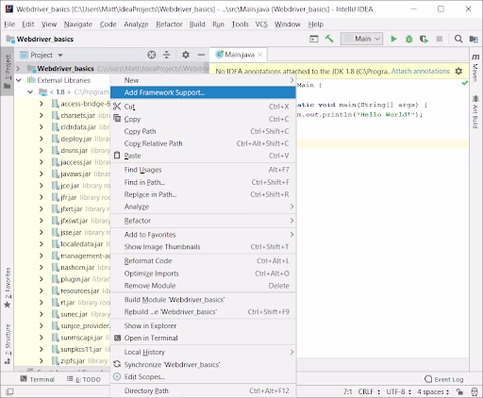Viewport: 483px width, 398px height.
Task: Close the Main.java editor tab
Action: tap(260, 55)
